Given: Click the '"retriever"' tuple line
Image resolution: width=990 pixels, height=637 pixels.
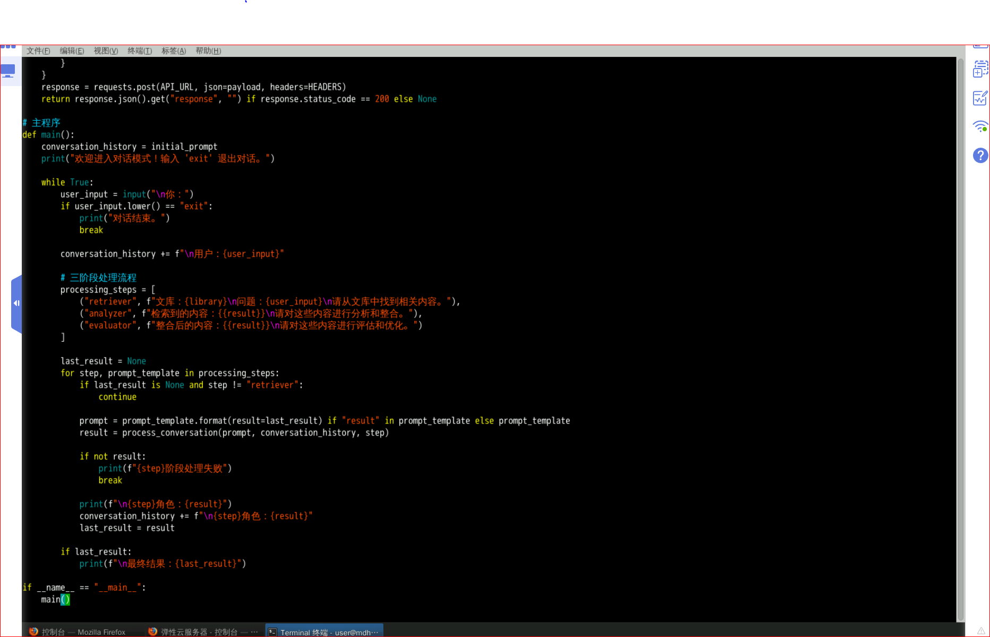Looking at the screenshot, I should pyautogui.click(x=270, y=302).
